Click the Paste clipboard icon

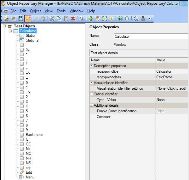pos(66,19)
